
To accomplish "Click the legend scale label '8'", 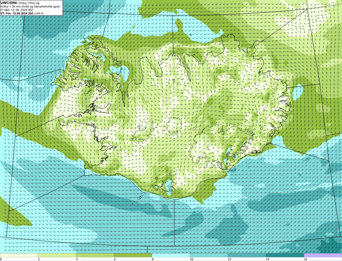I will (x=153, y=259).
